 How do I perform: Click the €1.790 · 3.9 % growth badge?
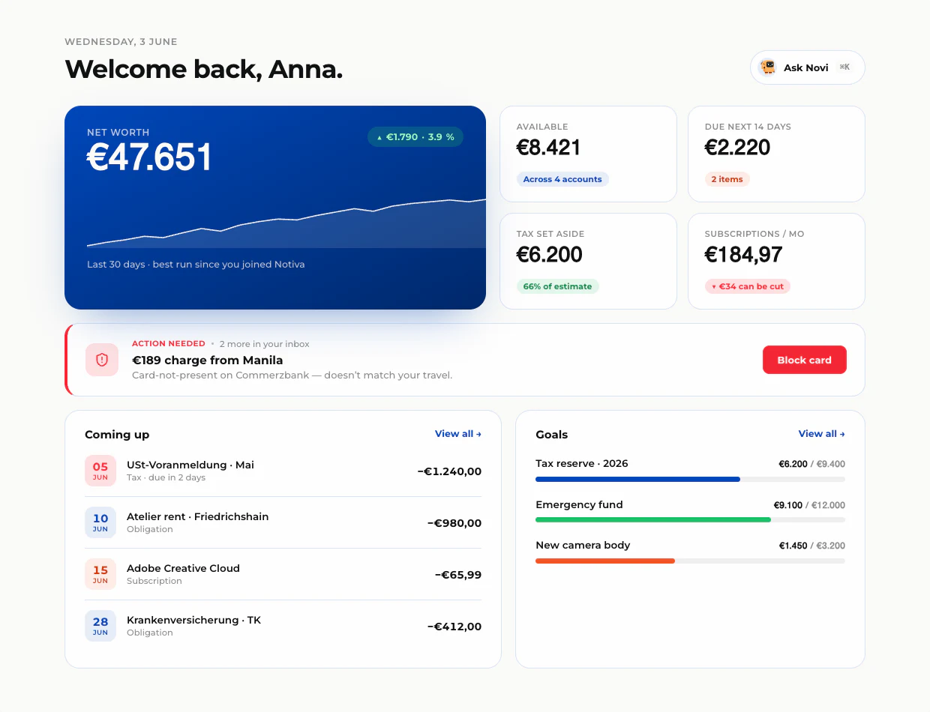[x=415, y=137]
